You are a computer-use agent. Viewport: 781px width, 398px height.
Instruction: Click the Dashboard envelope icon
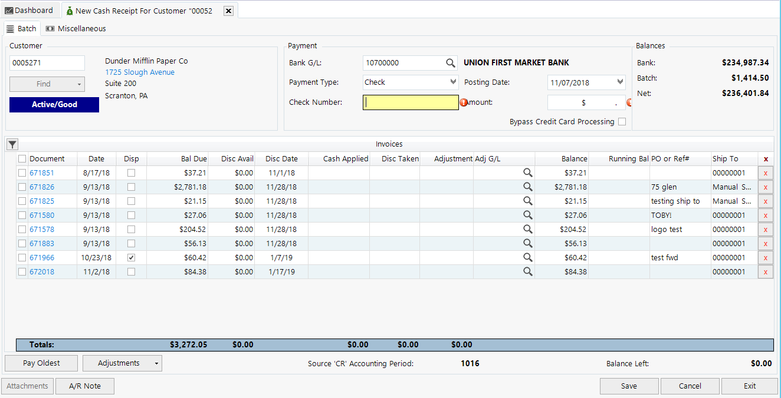click(9, 9)
